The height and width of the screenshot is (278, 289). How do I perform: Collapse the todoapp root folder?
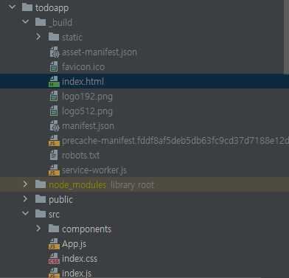coord(12,7)
